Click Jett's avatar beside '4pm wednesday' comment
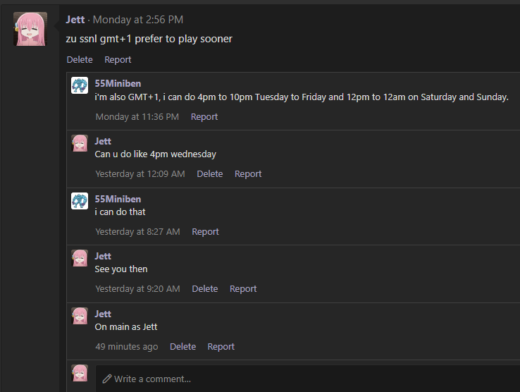Screen dimensions: 520x392 [80, 143]
